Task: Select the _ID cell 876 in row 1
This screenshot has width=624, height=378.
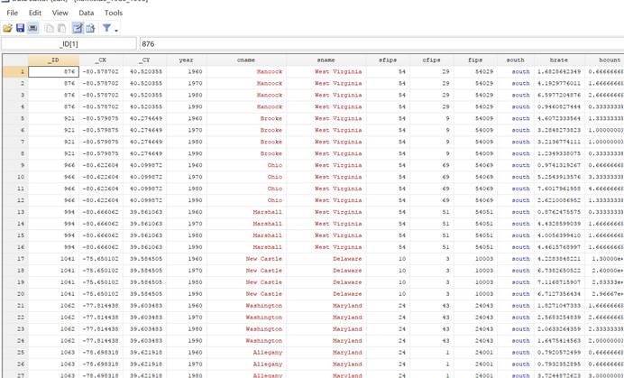Action: (x=53, y=71)
